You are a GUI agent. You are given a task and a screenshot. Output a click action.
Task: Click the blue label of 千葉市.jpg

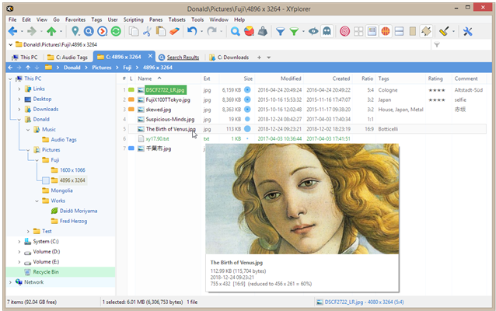pos(131,149)
